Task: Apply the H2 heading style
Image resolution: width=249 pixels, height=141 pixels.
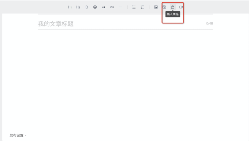Action: 78,7
